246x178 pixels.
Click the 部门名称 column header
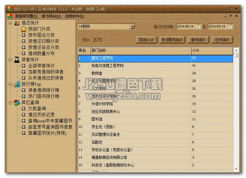tap(141, 51)
